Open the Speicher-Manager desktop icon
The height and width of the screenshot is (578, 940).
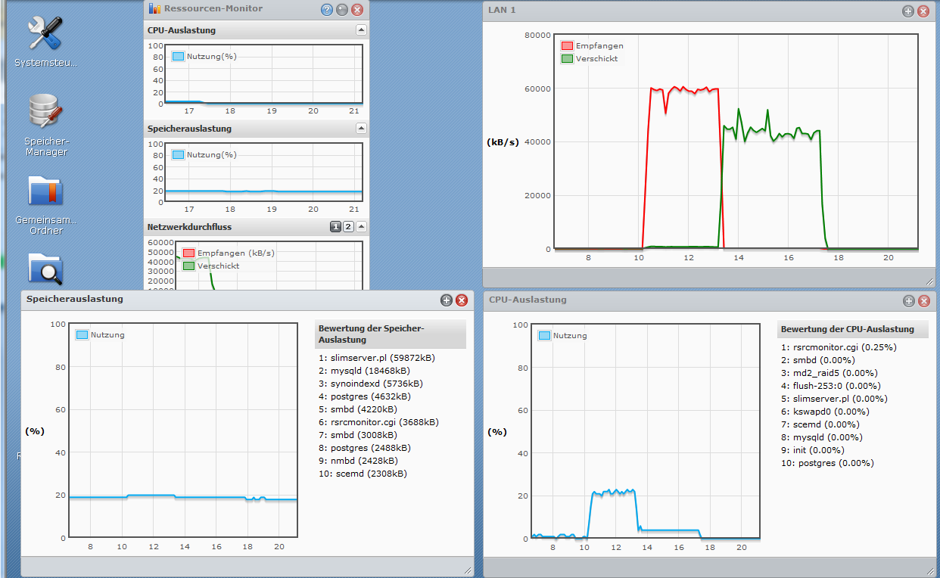45,112
